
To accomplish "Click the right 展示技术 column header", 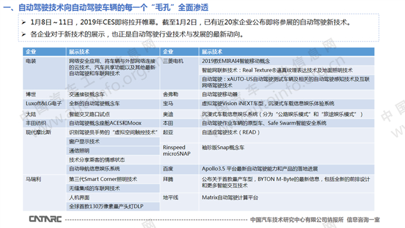I will pyautogui.click(x=287, y=52).
